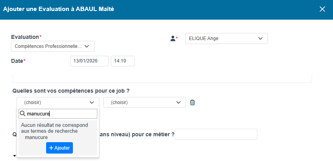333x161 pixels.
Task: Click the magnifier icon in search box
Action: pyautogui.click(x=22, y=114)
